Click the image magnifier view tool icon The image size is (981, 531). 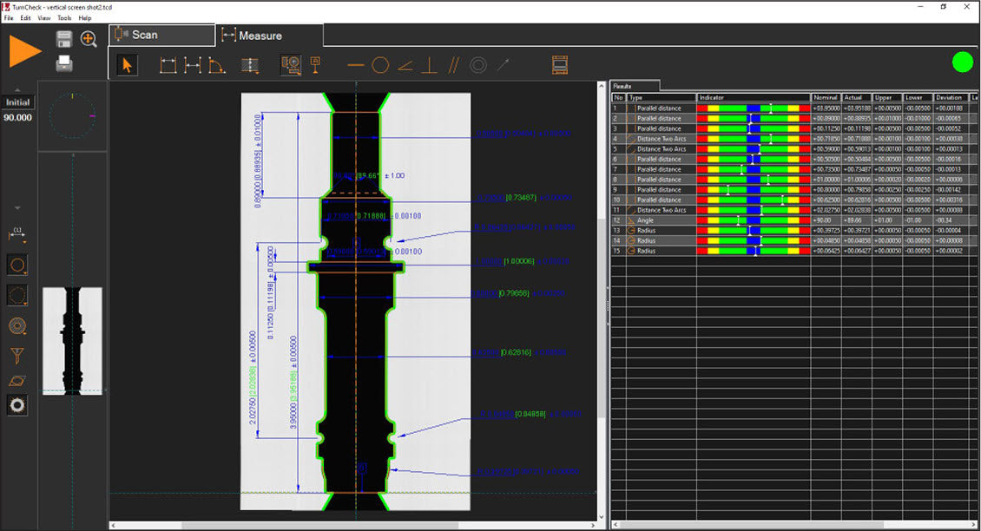click(291, 65)
